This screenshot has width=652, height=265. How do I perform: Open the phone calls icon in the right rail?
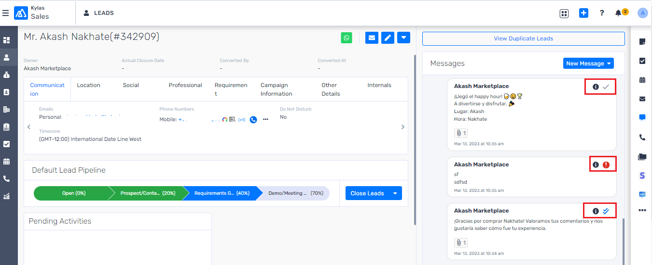(x=642, y=137)
